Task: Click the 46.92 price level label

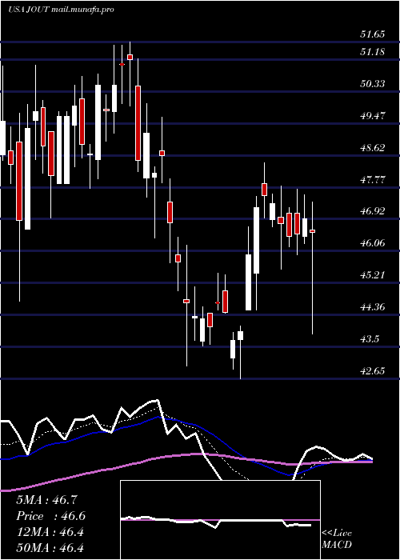Action: coord(372,211)
